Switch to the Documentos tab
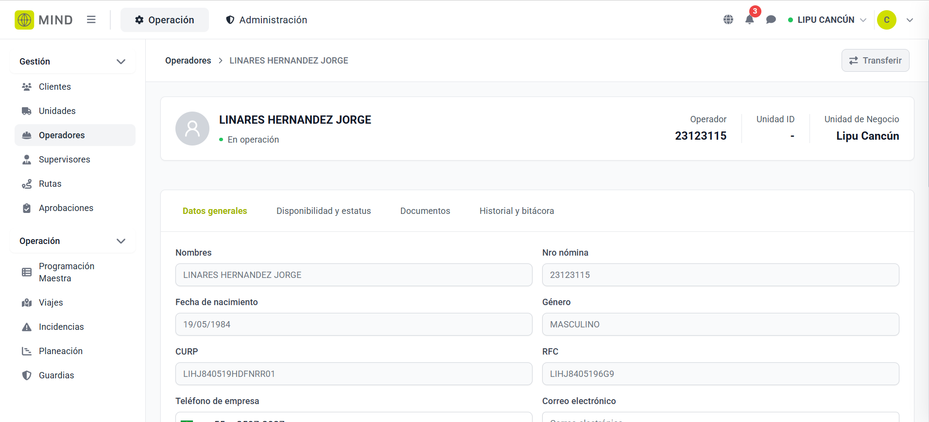Screen dimensions: 929x422 425,211
